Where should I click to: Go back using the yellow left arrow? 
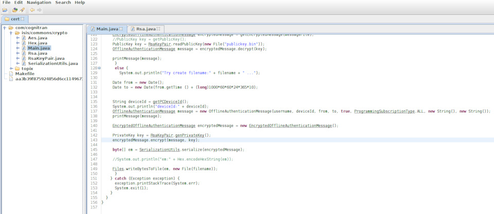point(32,10)
